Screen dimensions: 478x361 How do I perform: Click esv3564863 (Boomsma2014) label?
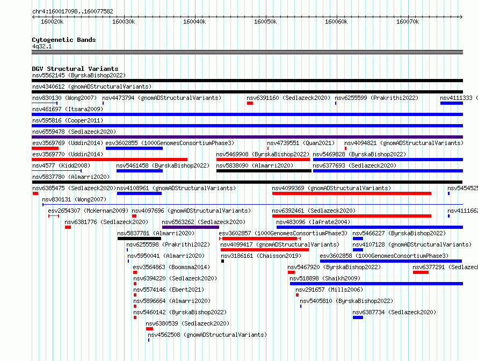[x=171, y=267]
